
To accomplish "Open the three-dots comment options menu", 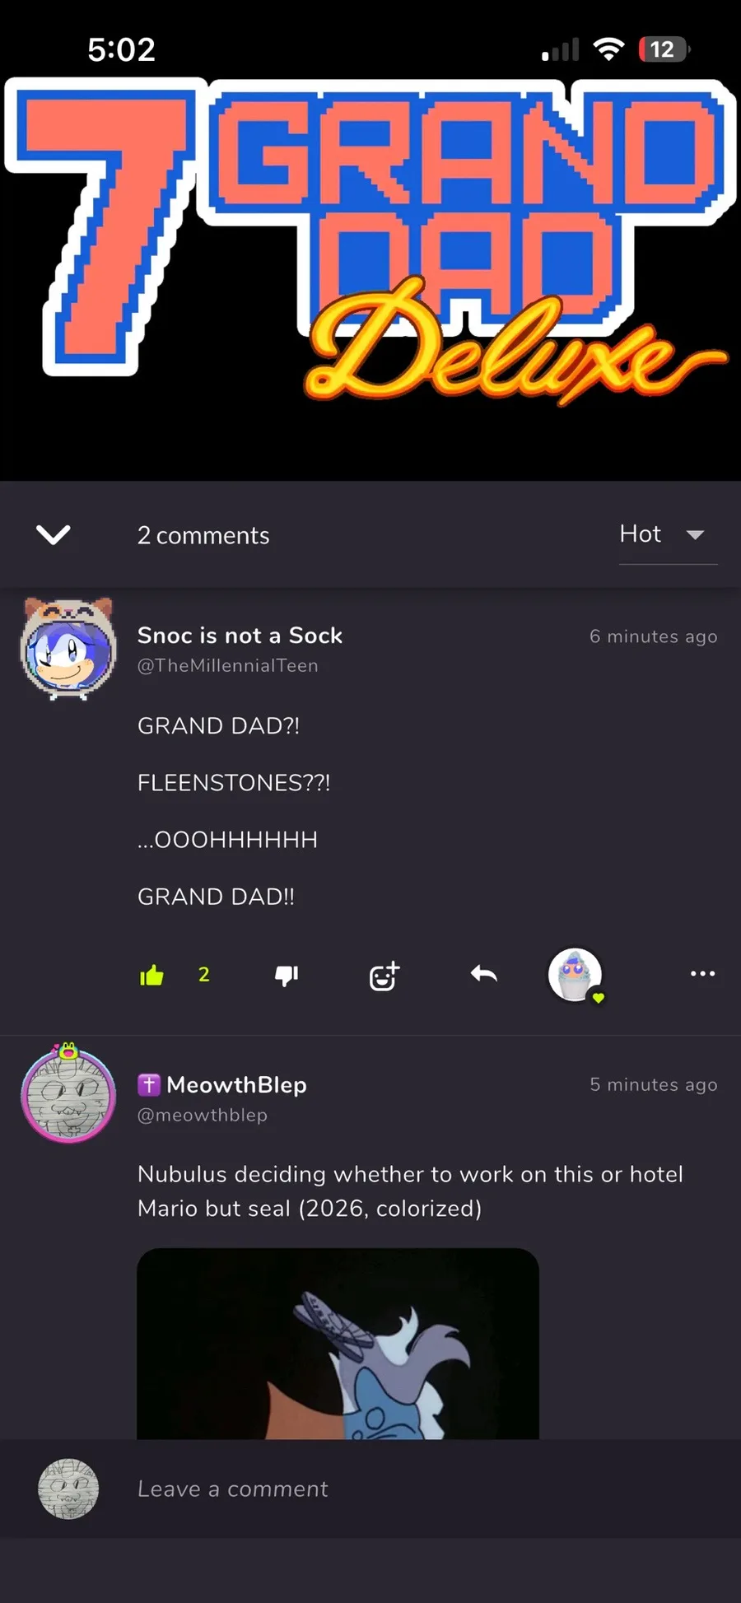I will pyautogui.click(x=702, y=973).
